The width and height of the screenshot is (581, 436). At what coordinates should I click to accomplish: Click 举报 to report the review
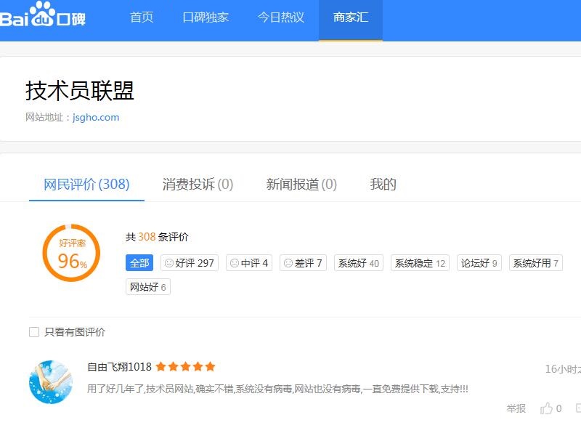point(516,408)
